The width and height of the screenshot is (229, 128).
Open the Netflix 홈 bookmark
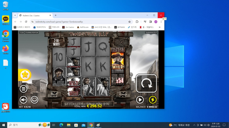pyautogui.click(x=147, y=27)
